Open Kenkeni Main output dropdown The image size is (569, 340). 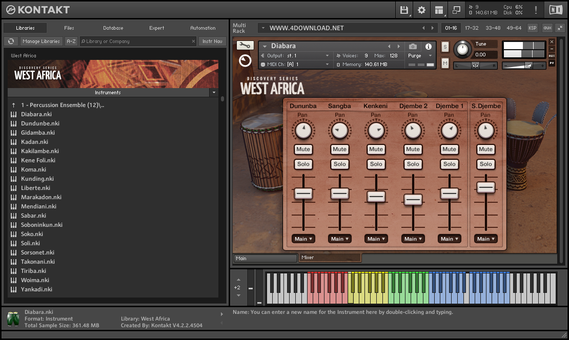point(376,239)
